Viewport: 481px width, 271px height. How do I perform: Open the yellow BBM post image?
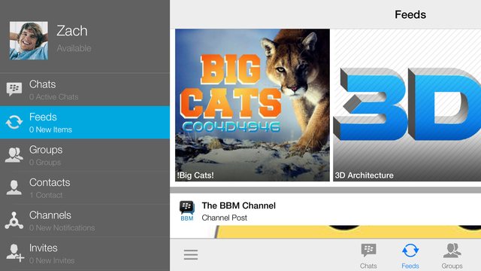click(x=347, y=232)
